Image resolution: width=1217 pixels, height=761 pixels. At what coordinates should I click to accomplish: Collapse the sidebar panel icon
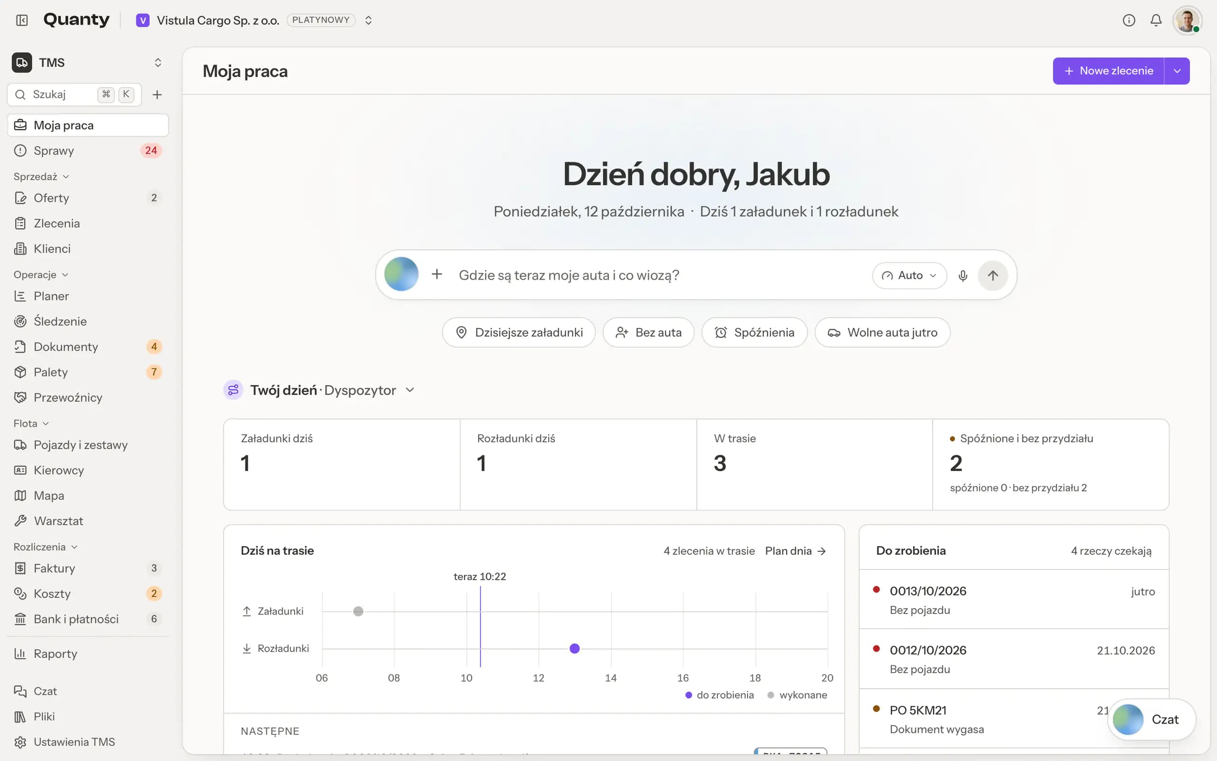pyautogui.click(x=21, y=20)
